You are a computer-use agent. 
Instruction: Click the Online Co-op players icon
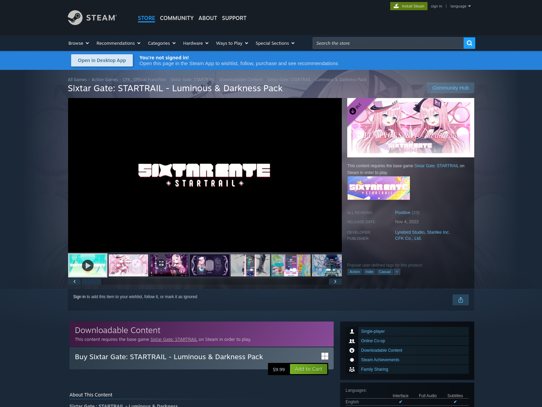[352, 341]
